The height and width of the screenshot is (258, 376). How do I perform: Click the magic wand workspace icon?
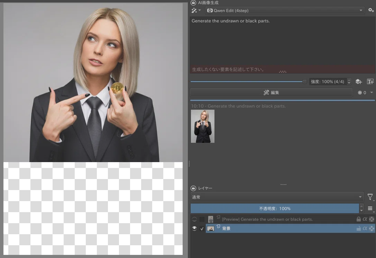pyautogui.click(x=194, y=10)
